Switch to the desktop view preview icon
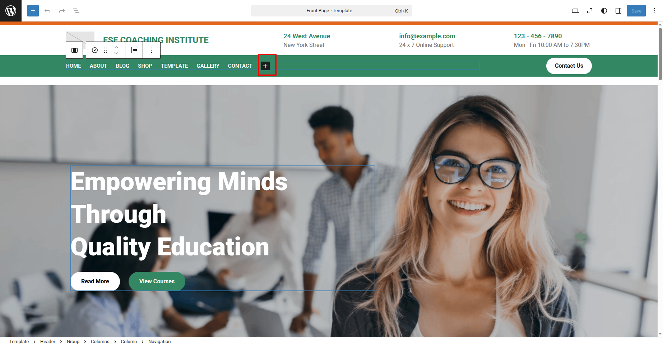The width and height of the screenshot is (663, 346). coord(575,11)
